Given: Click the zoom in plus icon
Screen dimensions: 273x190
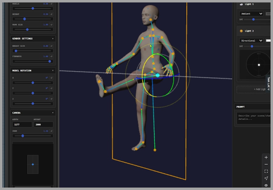Looking at the screenshot, I should pos(266,157).
